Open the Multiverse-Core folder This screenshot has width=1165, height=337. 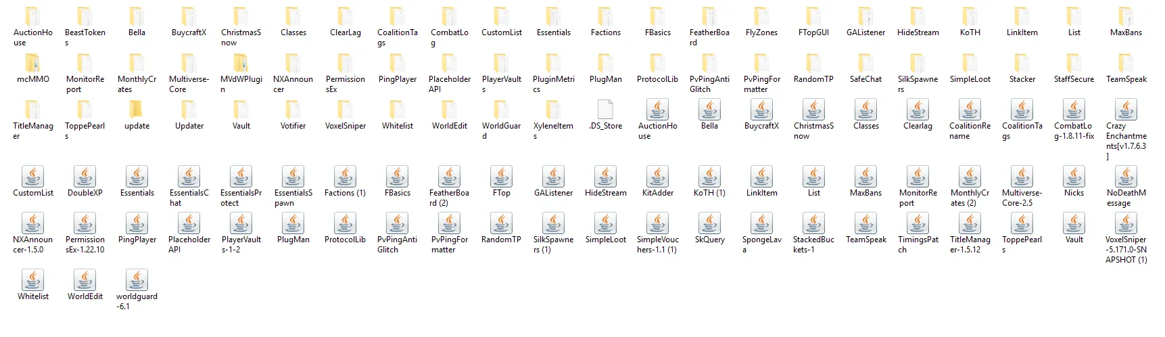tap(189, 72)
